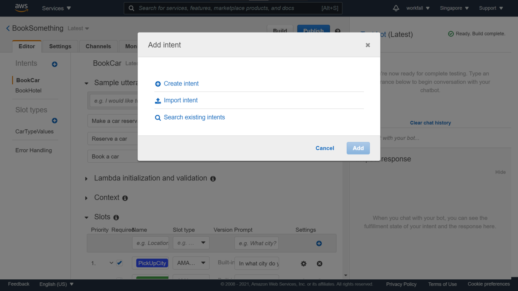Image resolution: width=518 pixels, height=291 pixels.
Task: Click the plus icon under Slot types
Action: click(x=54, y=120)
